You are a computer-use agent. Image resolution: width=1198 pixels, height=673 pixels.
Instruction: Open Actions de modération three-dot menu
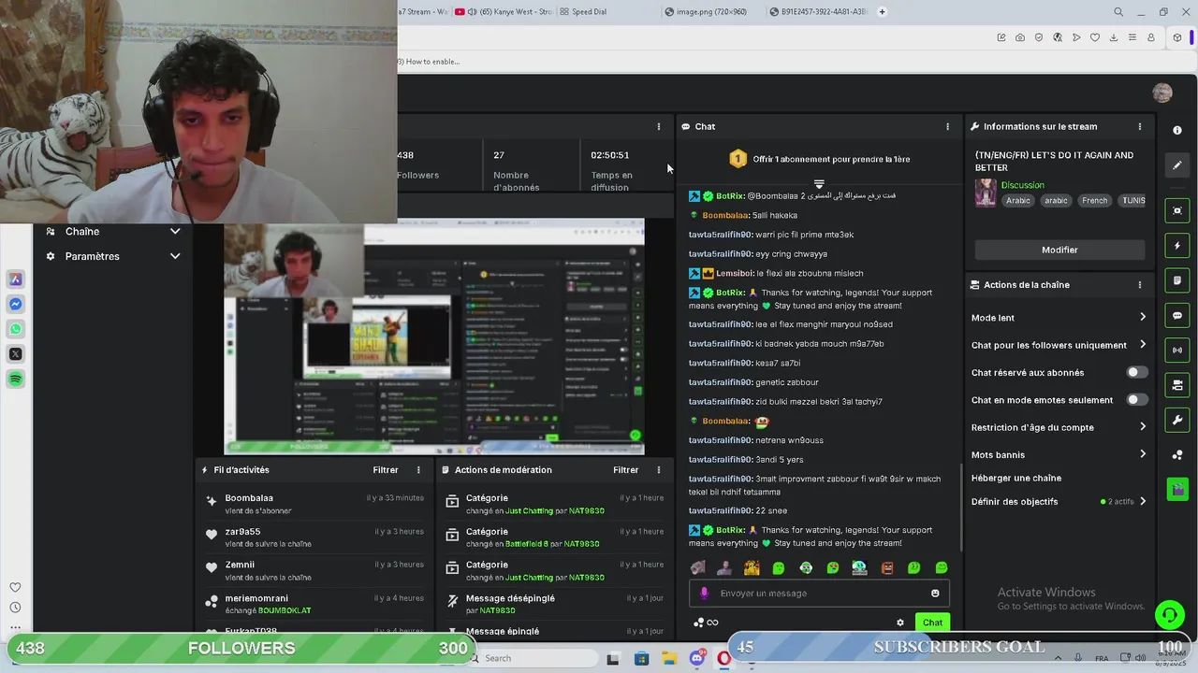coord(659,470)
